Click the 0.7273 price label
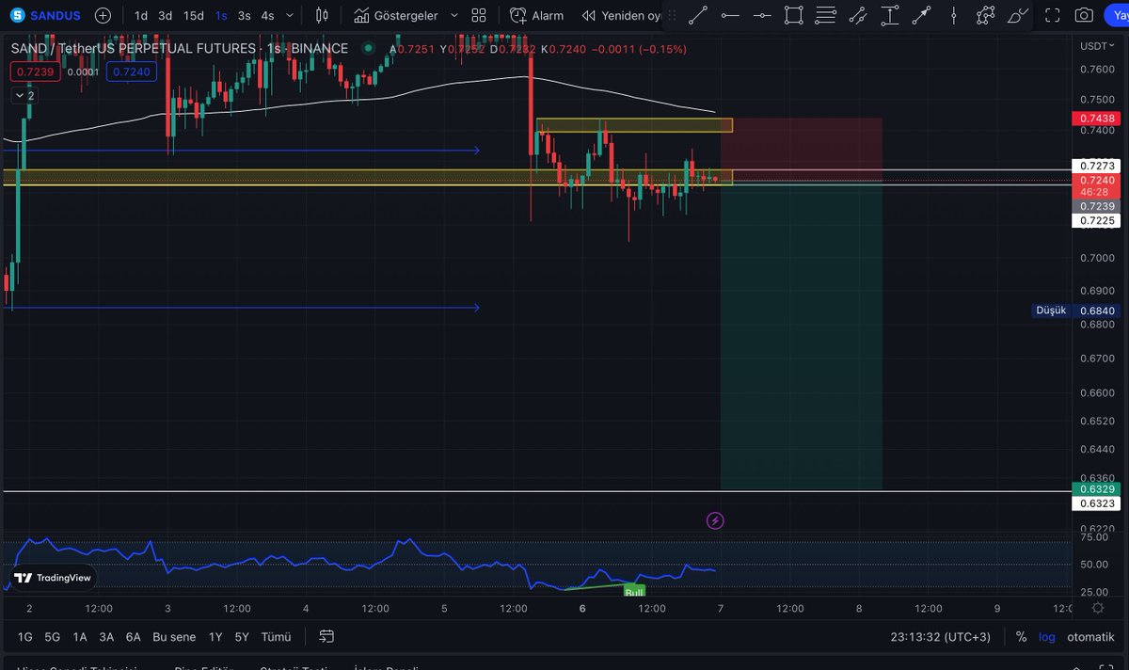 coord(1098,166)
